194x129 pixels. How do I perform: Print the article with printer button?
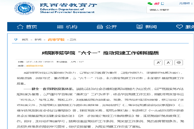click(x=179, y=63)
